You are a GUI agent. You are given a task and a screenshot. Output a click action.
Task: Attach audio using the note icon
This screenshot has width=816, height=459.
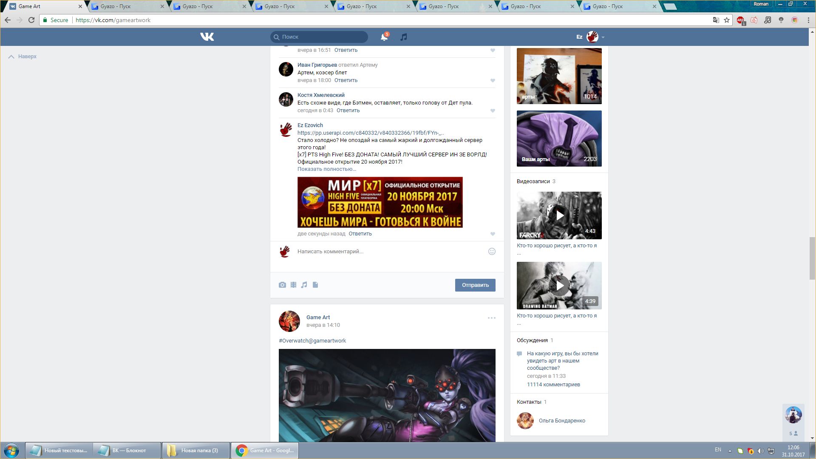pos(304,285)
